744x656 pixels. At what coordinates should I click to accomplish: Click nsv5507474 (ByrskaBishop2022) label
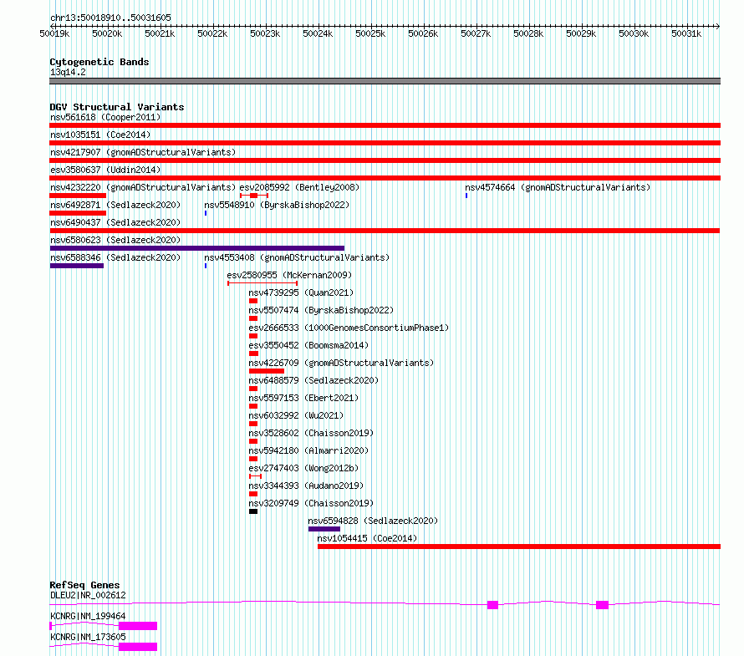pos(321,310)
